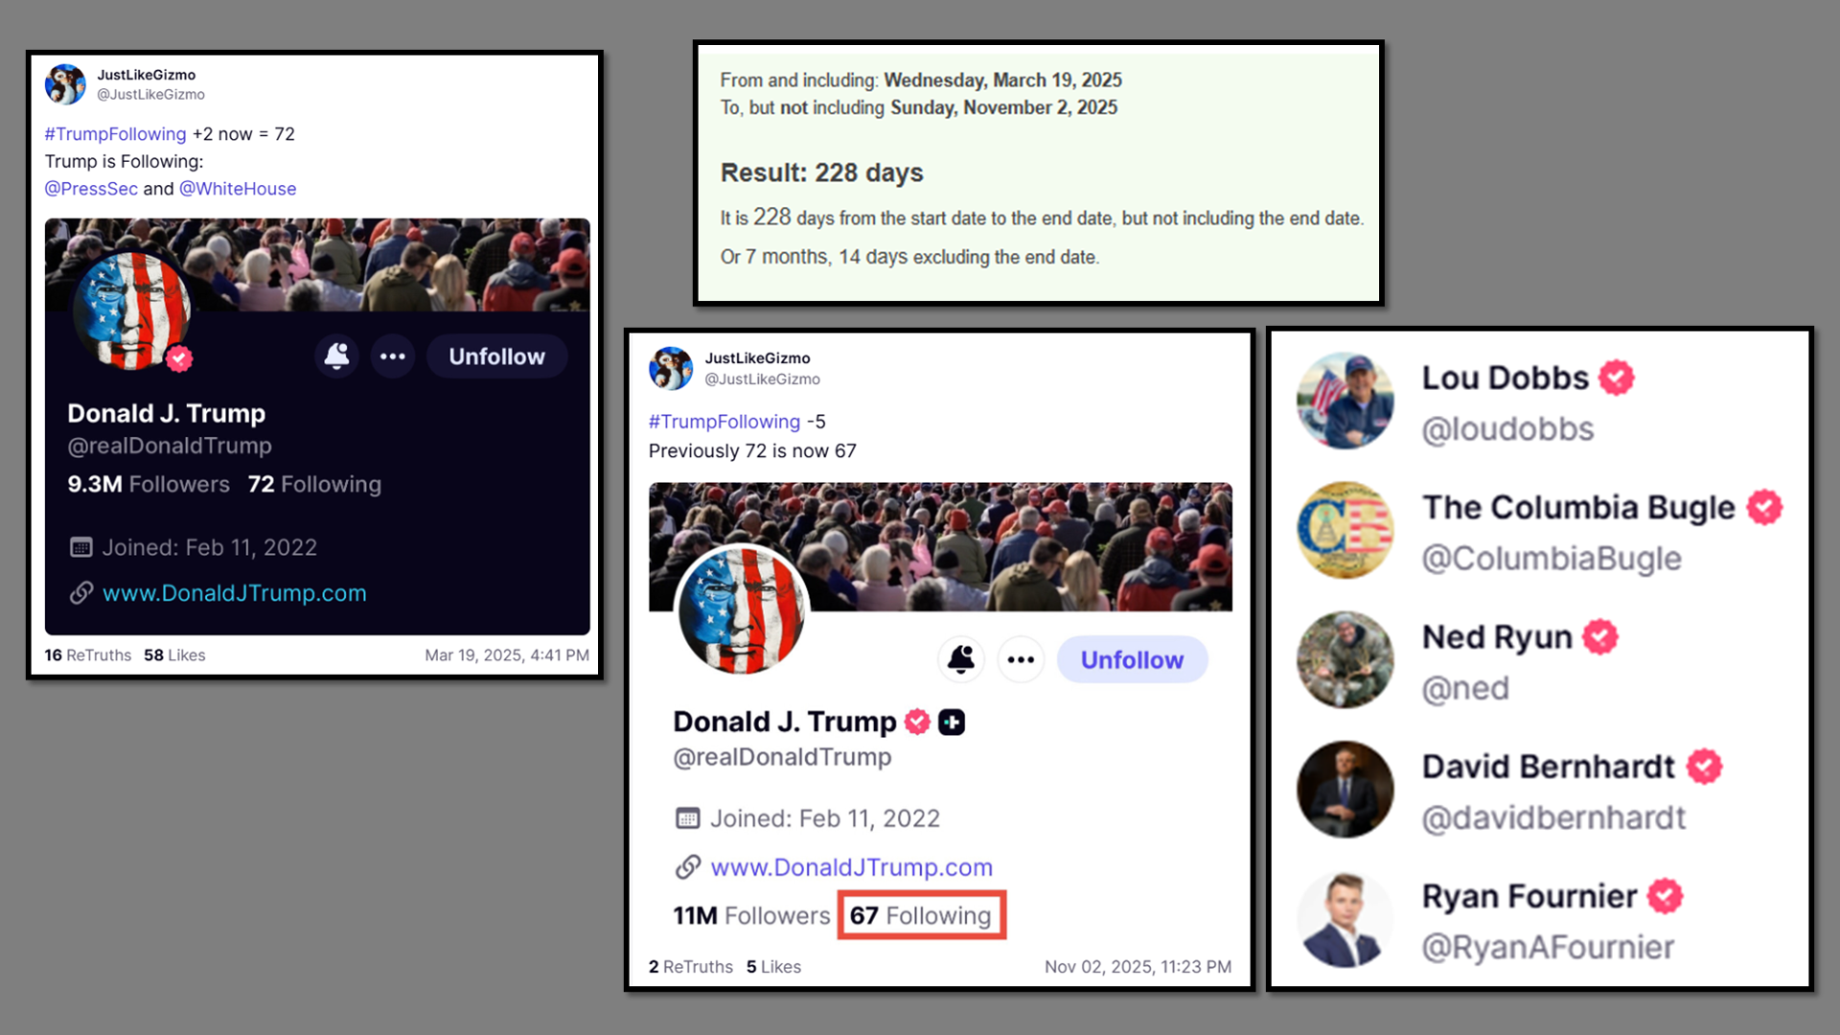Click the notification bell in the dark profile card
The height and width of the screenshot is (1035, 1840).
tap(336, 356)
